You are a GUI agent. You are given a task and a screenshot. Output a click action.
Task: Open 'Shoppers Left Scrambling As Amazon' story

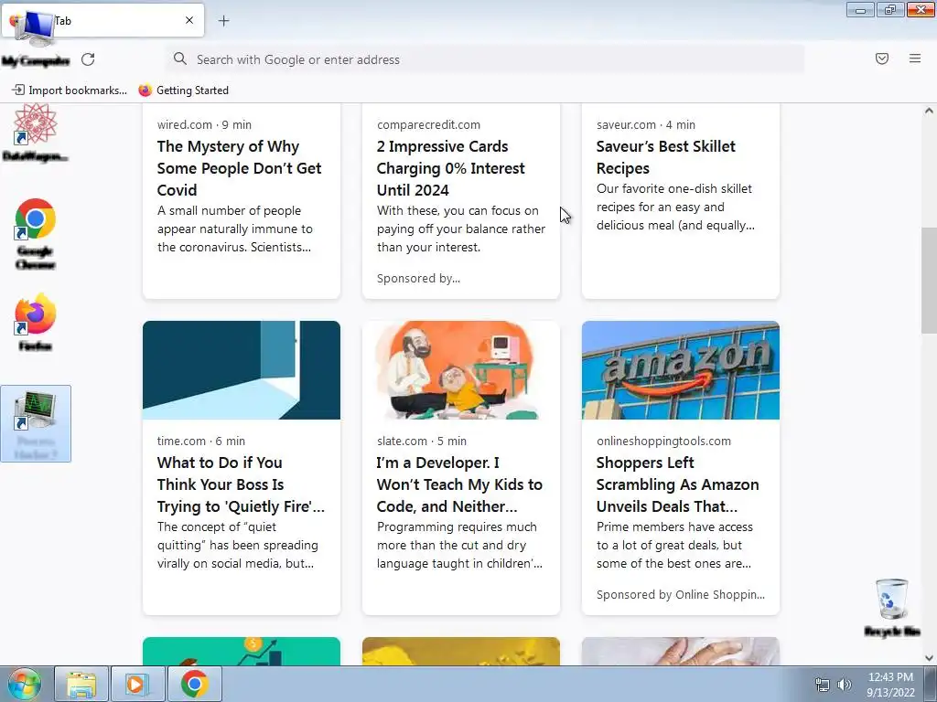click(678, 484)
